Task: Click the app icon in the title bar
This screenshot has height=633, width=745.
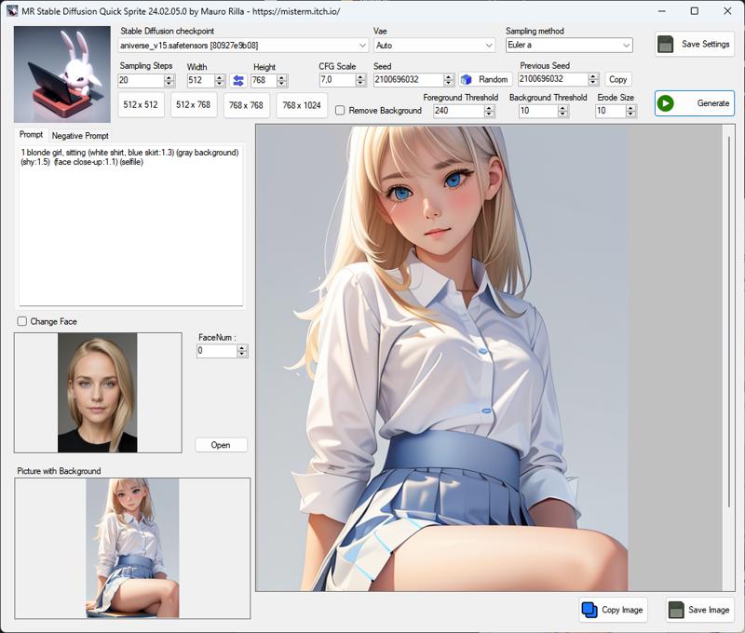Action: pos(12,11)
